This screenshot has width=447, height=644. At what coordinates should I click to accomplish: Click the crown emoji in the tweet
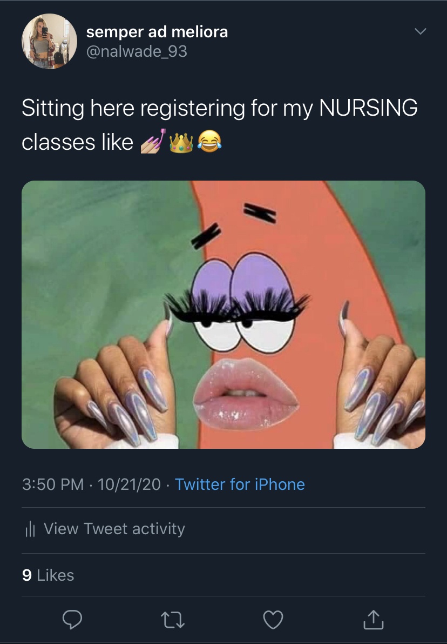pyautogui.click(x=181, y=142)
